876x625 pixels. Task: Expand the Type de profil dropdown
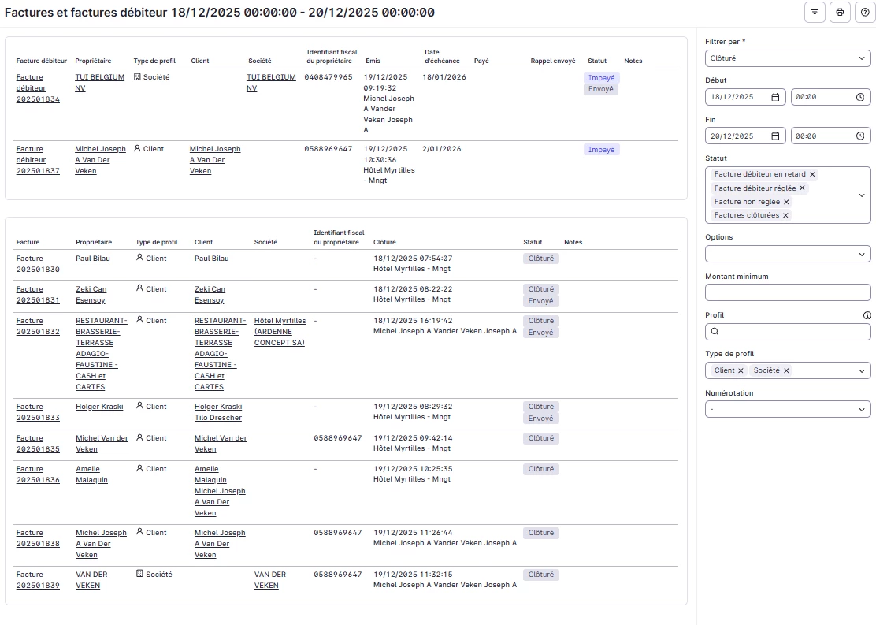tap(862, 370)
